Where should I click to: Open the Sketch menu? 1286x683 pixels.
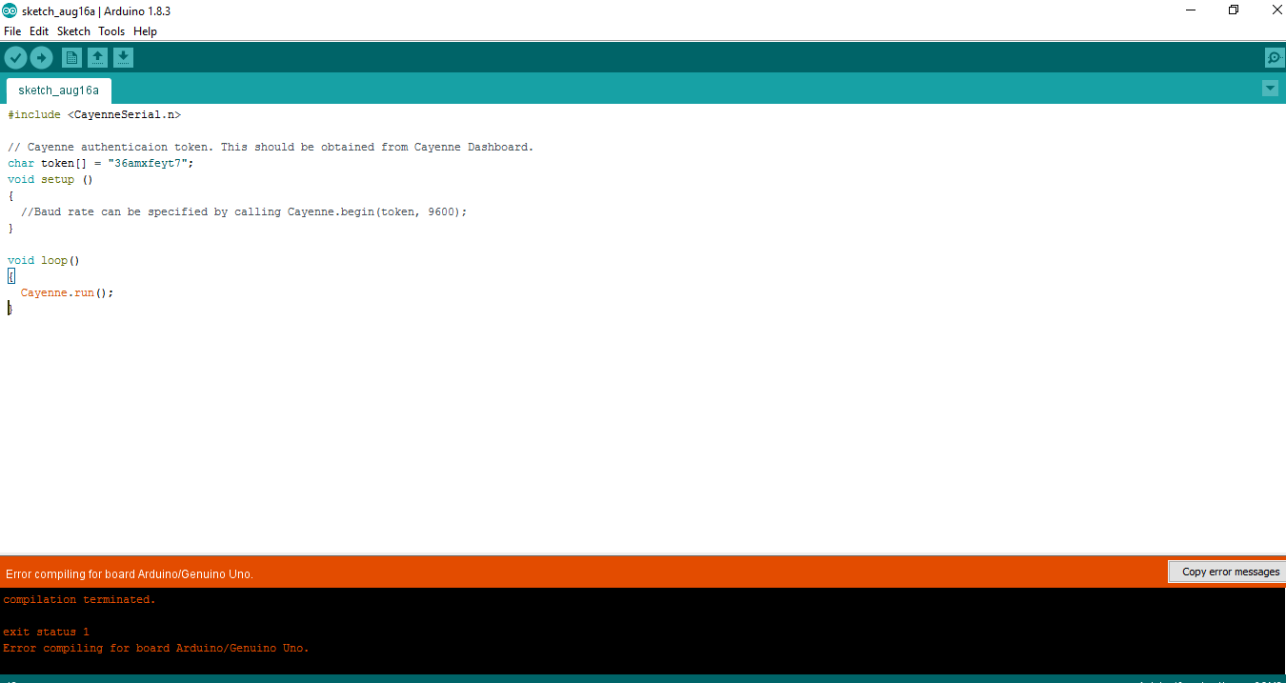coord(73,30)
